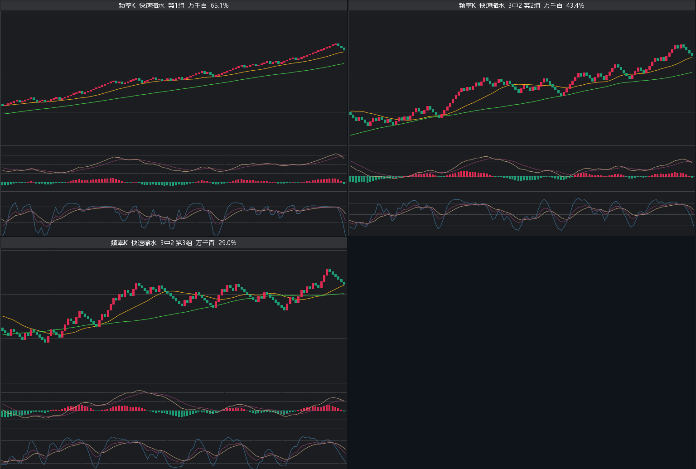The image size is (696, 469).
Task: Click the candlestick chart of 第2组 panel
Action: pyautogui.click(x=522, y=79)
